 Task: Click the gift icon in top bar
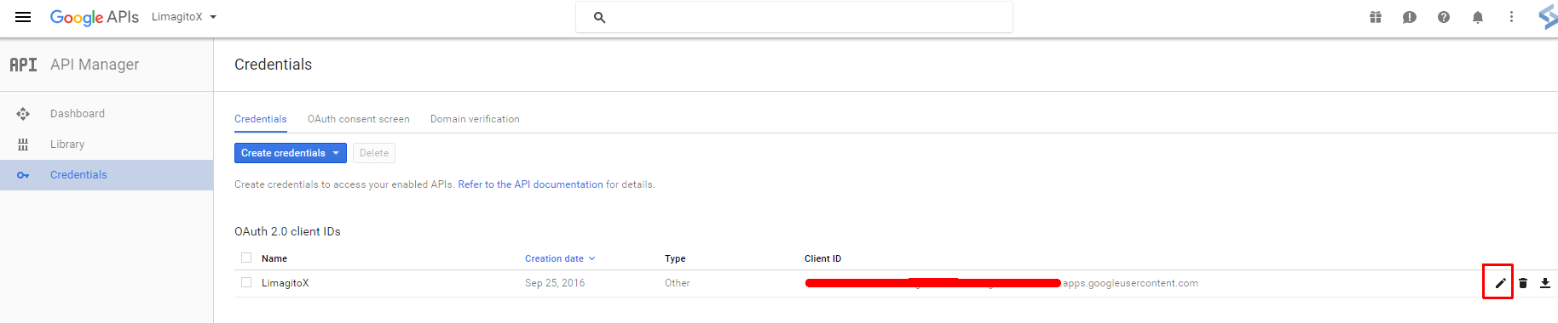[x=1376, y=17]
